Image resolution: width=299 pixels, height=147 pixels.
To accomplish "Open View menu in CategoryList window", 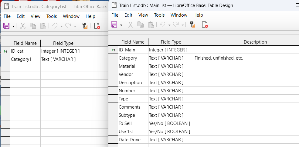I will [x=36, y=16].
